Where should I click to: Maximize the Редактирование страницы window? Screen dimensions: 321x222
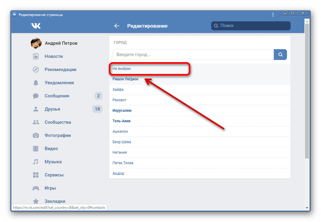click(293, 13)
